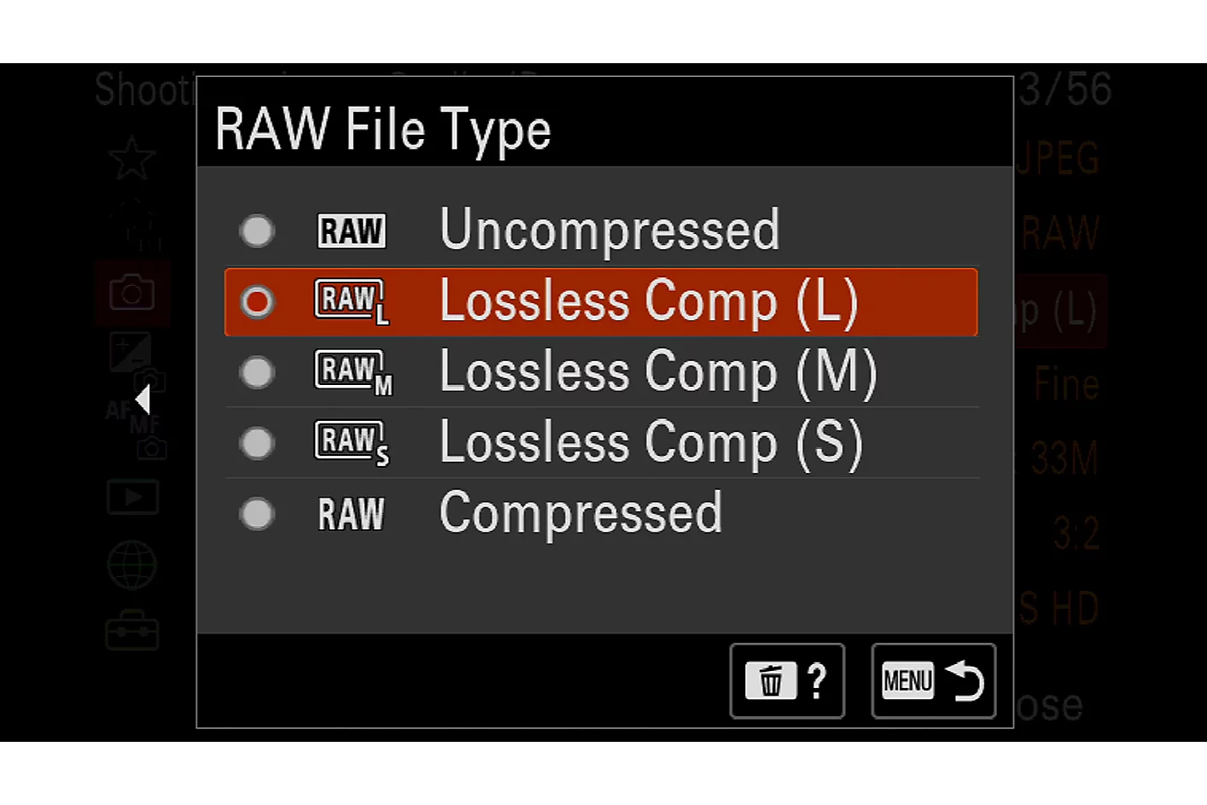Select the Lossless Comp (M) radio button
Screen dimensions: 1207x805
click(x=257, y=372)
